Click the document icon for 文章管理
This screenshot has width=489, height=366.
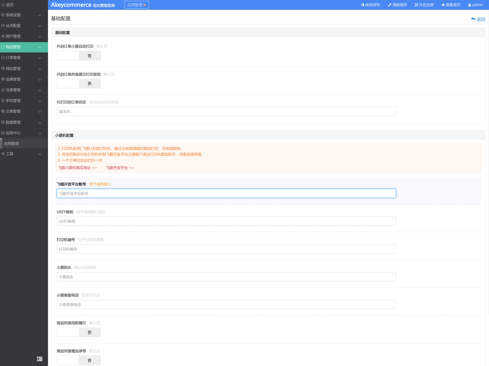3,111
